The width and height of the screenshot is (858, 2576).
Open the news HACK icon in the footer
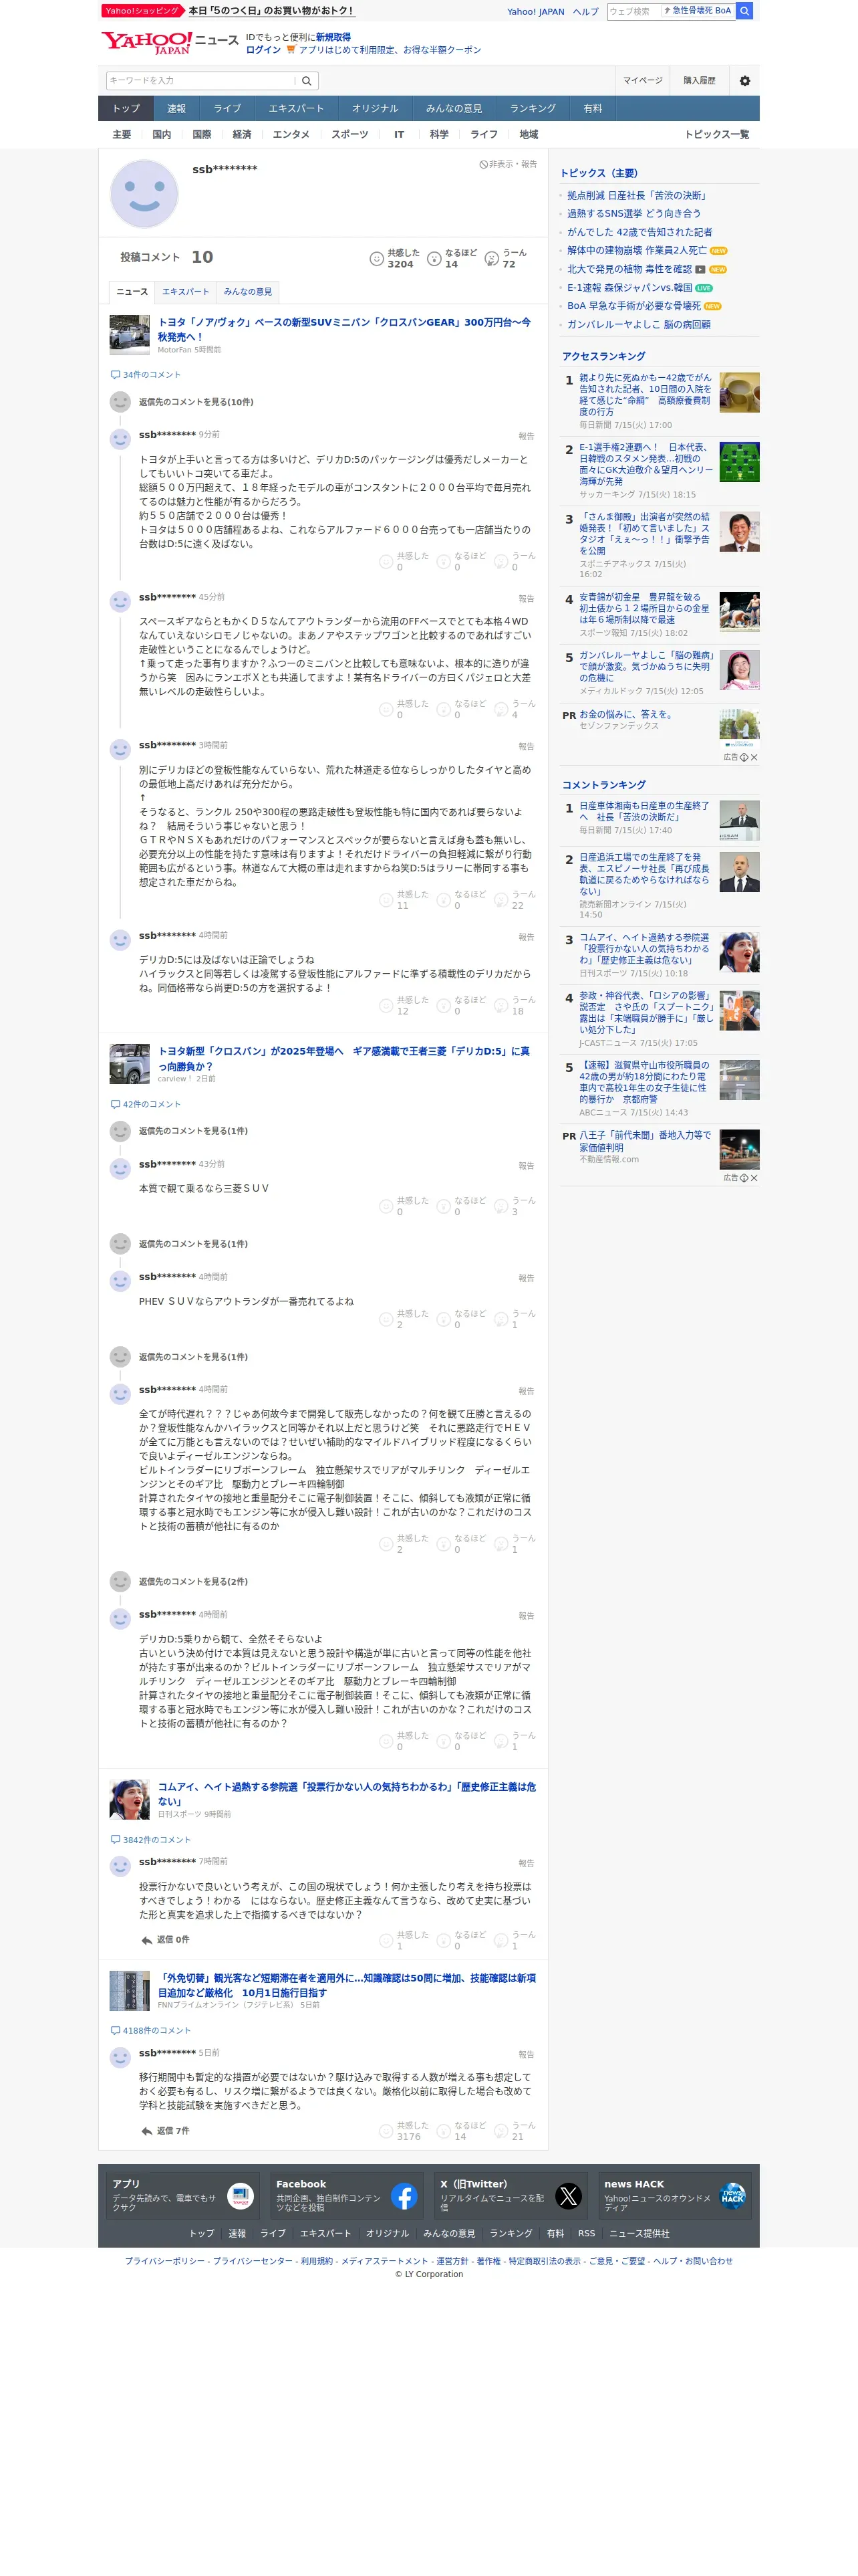(x=732, y=2197)
